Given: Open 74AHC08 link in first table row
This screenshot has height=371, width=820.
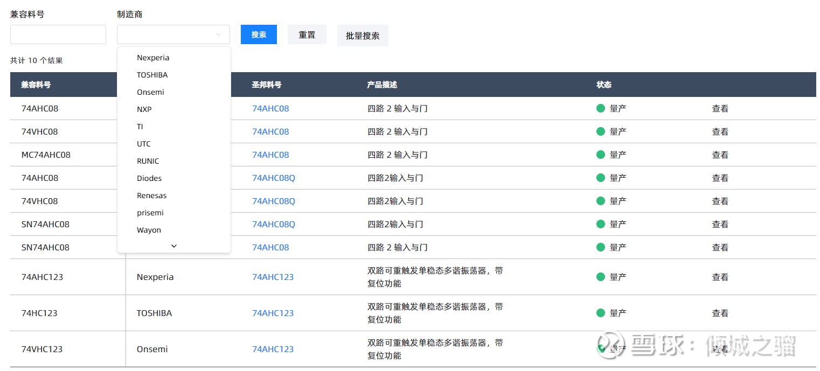Looking at the screenshot, I should pyautogui.click(x=270, y=108).
